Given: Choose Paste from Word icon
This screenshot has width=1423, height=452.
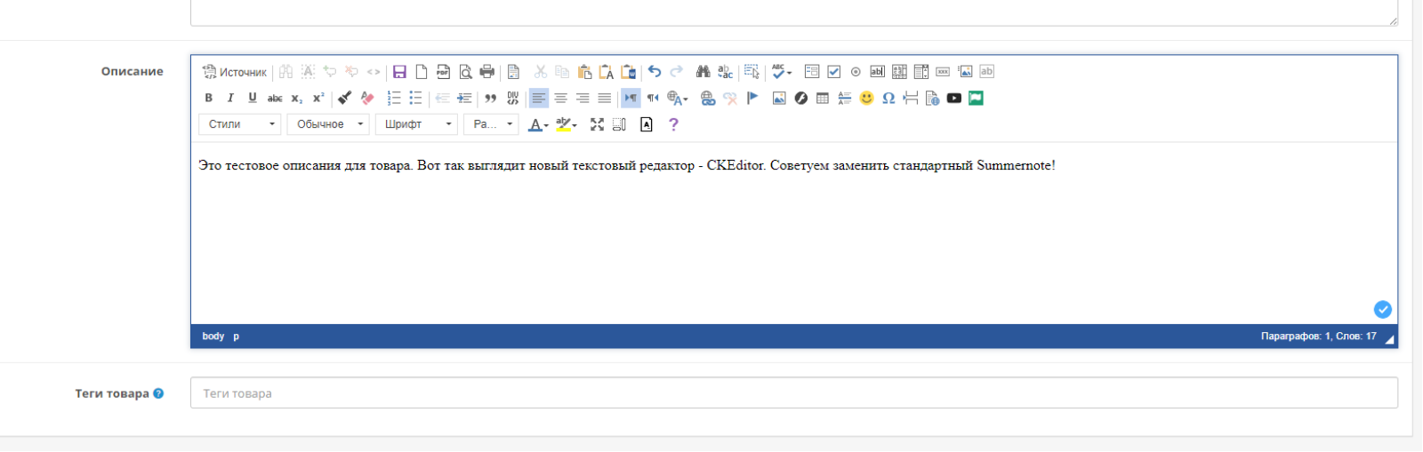Looking at the screenshot, I should pos(628,72).
